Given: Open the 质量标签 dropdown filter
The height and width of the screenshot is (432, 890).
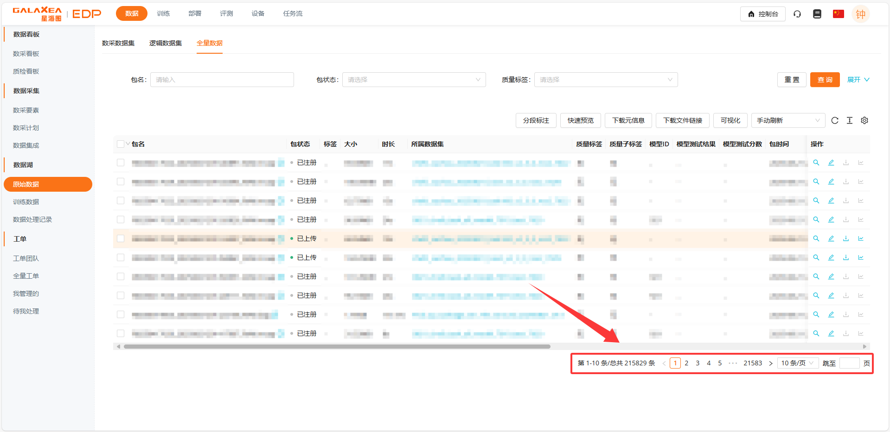Looking at the screenshot, I should (606, 80).
